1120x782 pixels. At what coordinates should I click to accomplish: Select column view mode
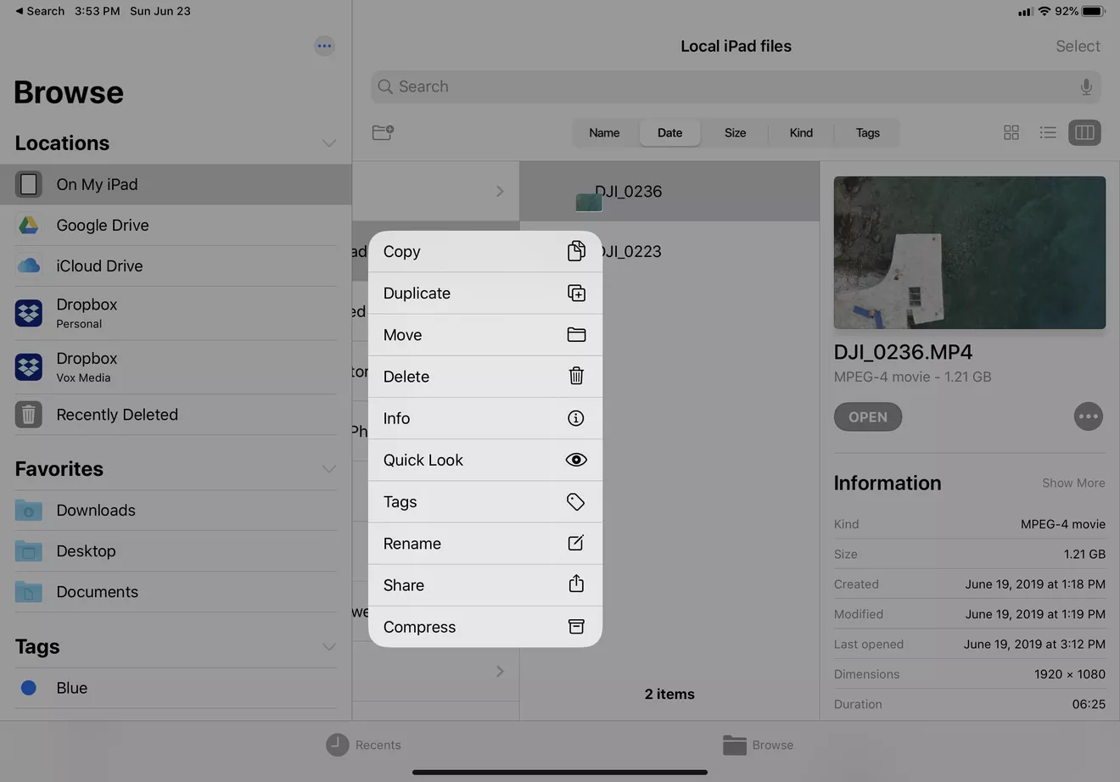1084,132
